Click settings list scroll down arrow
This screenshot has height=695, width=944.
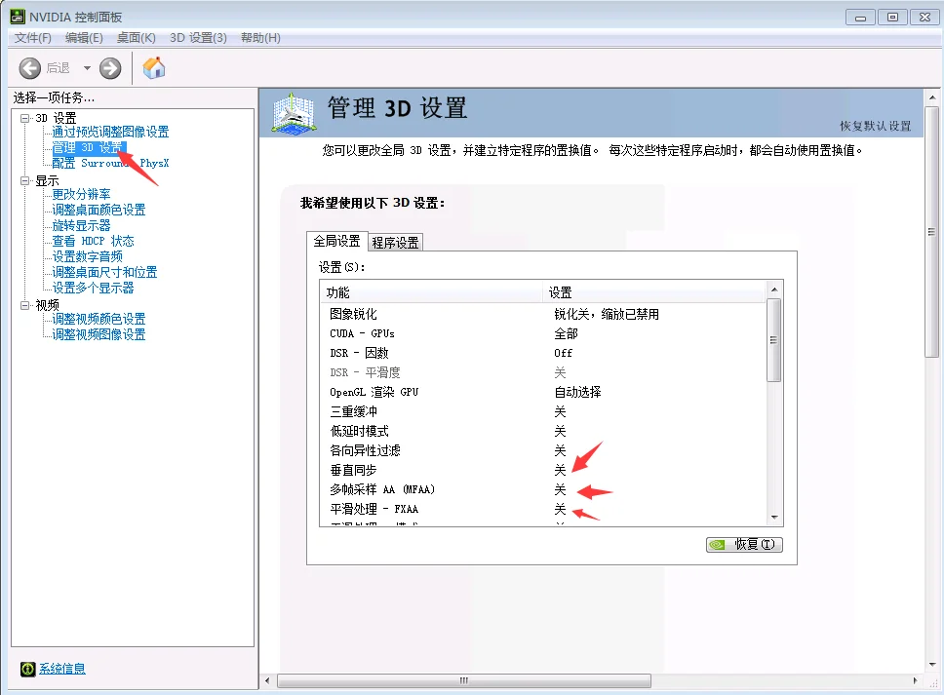click(x=775, y=518)
